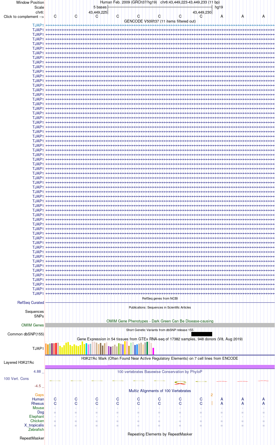The image size is (275, 445).
Task: Click the magenta bar in GTEx expression chart
Action: click(153, 351)
